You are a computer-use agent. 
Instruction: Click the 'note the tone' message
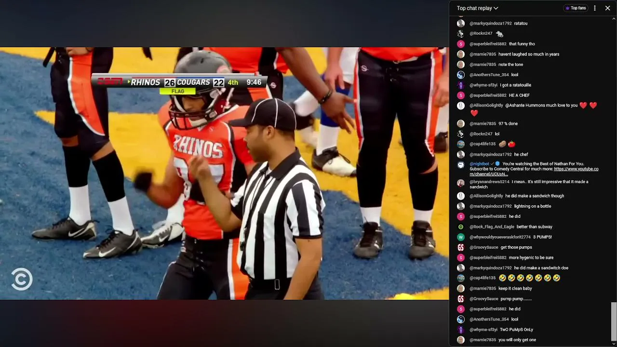(x=510, y=65)
